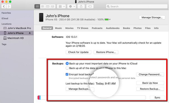The image size is (169, 103).
Task: Click the iCloud sidebar heading
Action: coord(5,18)
